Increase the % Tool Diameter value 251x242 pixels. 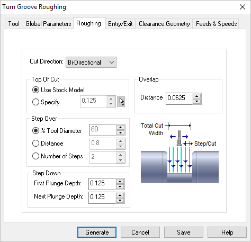pyautogui.click(x=121, y=128)
